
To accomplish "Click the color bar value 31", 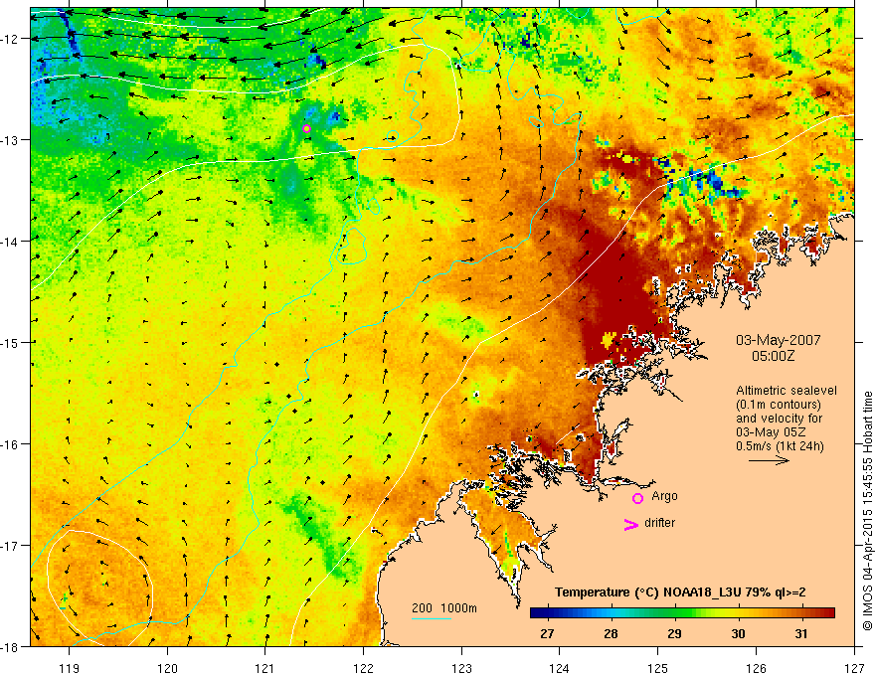I will pos(801,633).
